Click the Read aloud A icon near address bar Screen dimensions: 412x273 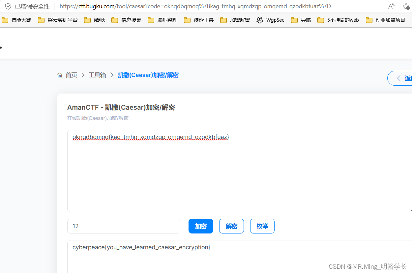click(x=391, y=6)
